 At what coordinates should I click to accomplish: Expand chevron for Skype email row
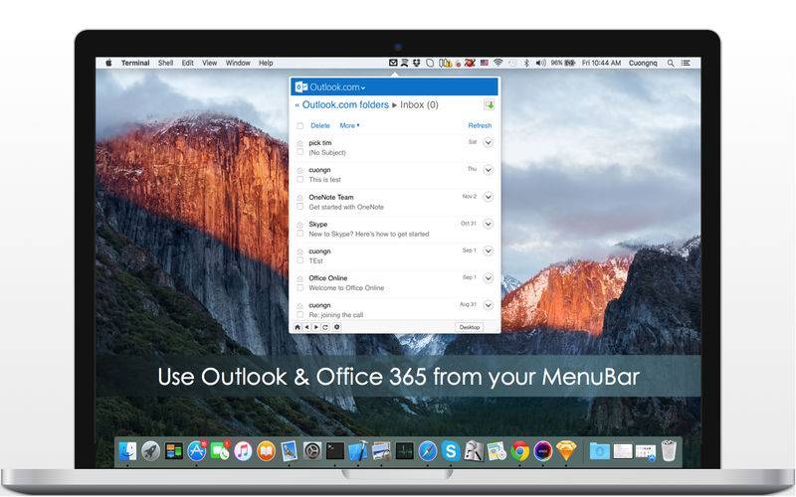[488, 224]
